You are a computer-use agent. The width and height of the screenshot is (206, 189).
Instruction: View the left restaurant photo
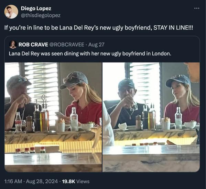[x=53, y=117]
